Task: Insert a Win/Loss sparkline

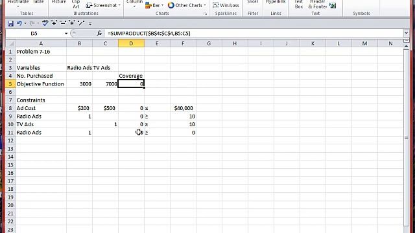Action: (226, 5)
